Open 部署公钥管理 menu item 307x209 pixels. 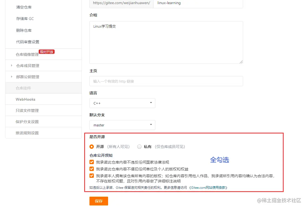(28, 77)
